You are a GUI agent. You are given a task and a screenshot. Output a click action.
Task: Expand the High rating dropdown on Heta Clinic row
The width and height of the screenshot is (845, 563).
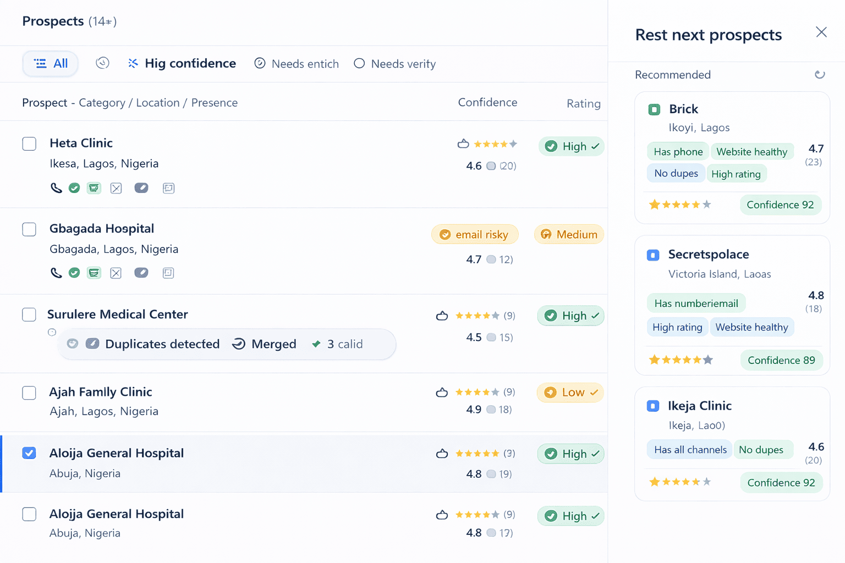tap(571, 146)
